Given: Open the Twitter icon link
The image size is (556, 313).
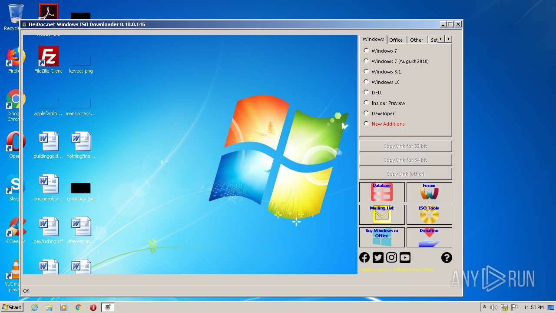Looking at the screenshot, I should coord(378,258).
